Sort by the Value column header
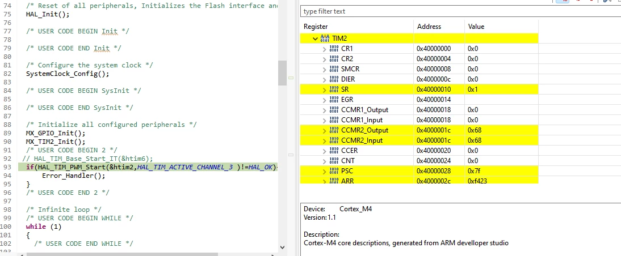Image resolution: width=621 pixels, height=256 pixels. click(x=501, y=27)
